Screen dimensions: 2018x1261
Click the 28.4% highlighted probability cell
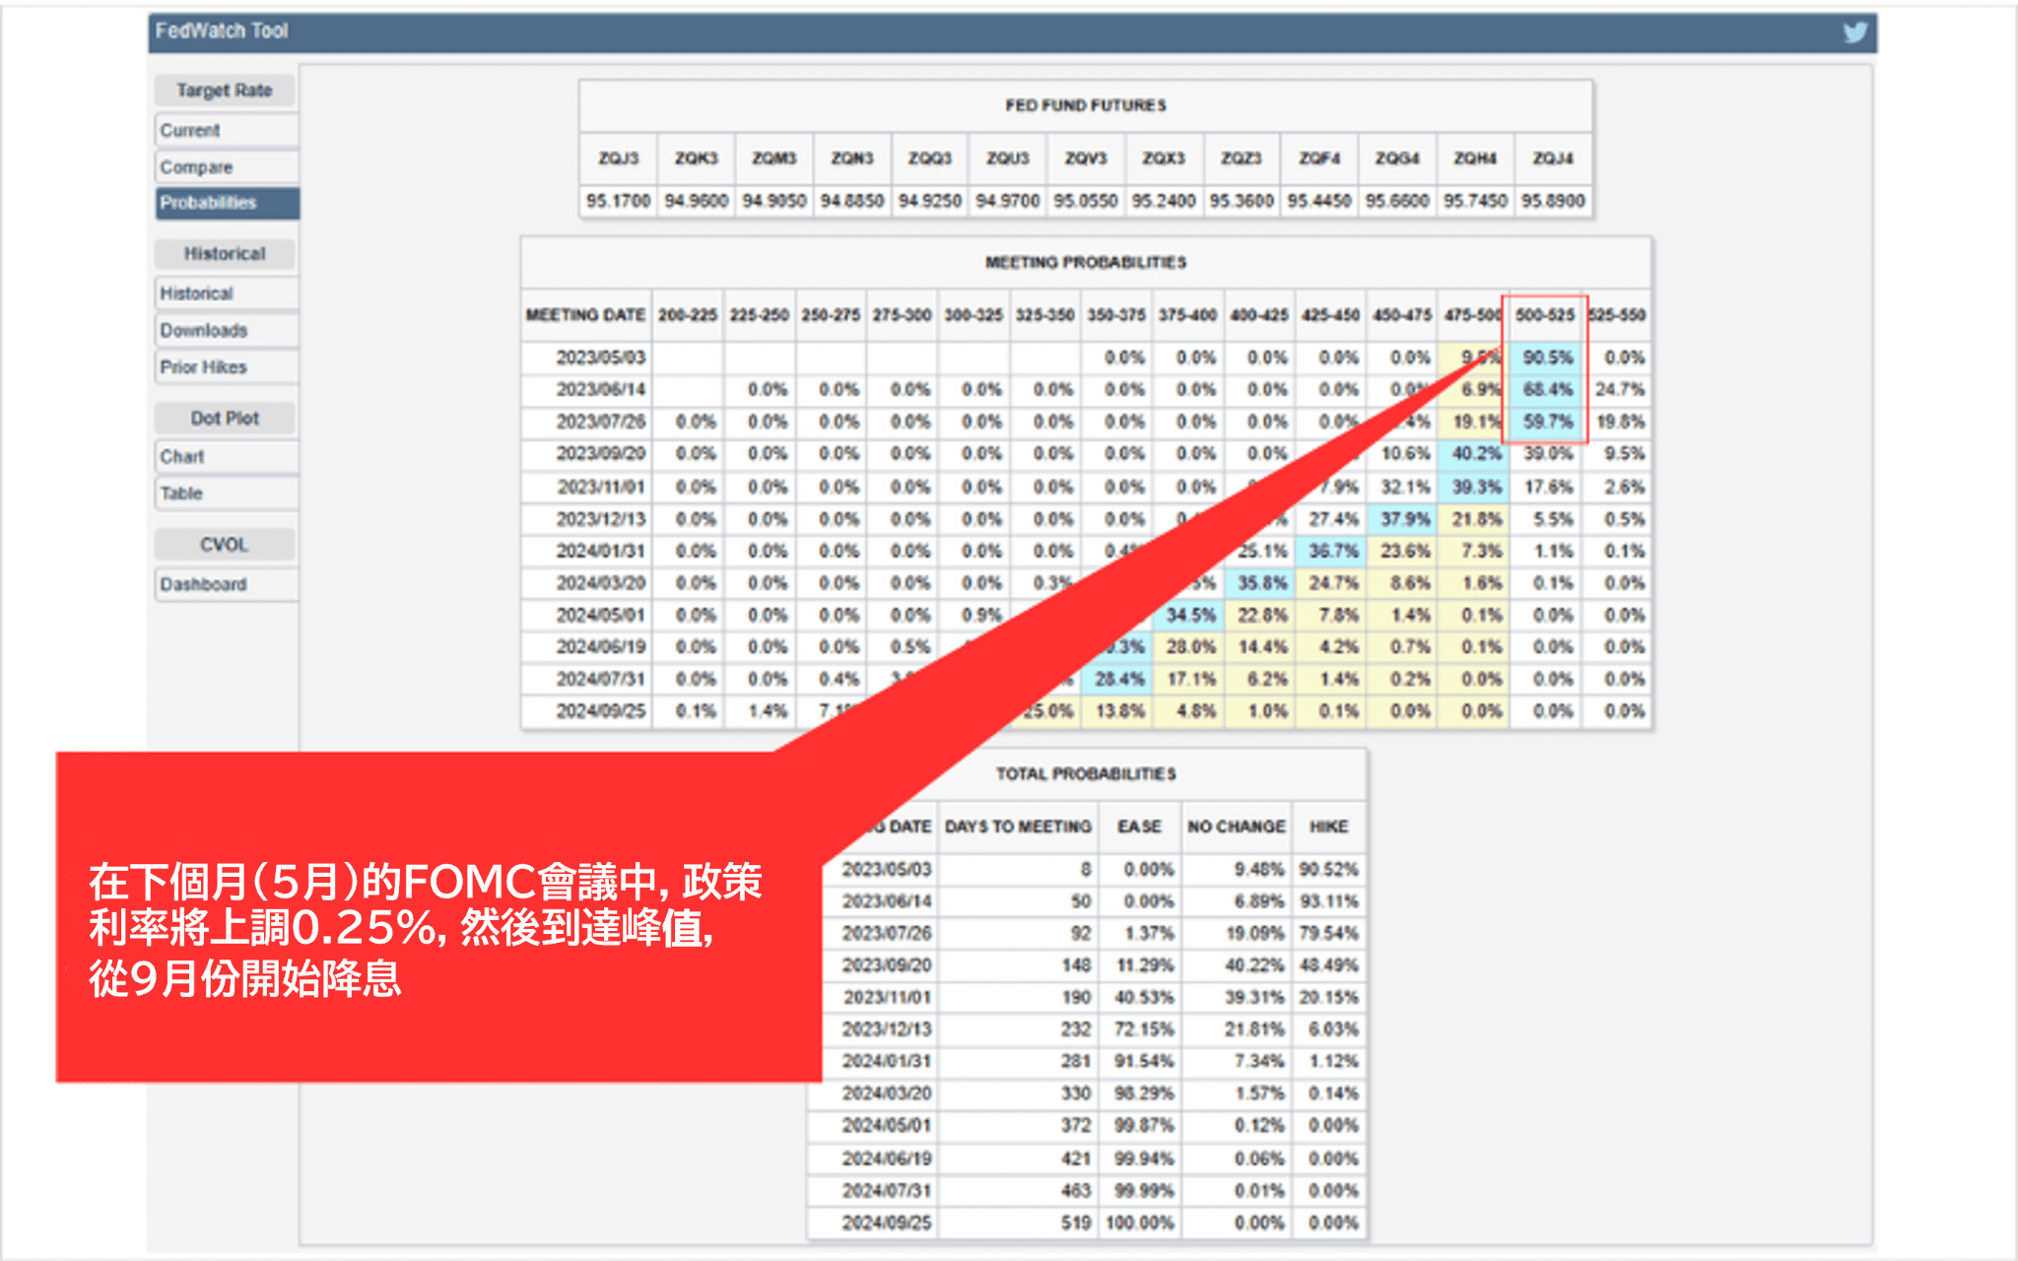point(1118,679)
